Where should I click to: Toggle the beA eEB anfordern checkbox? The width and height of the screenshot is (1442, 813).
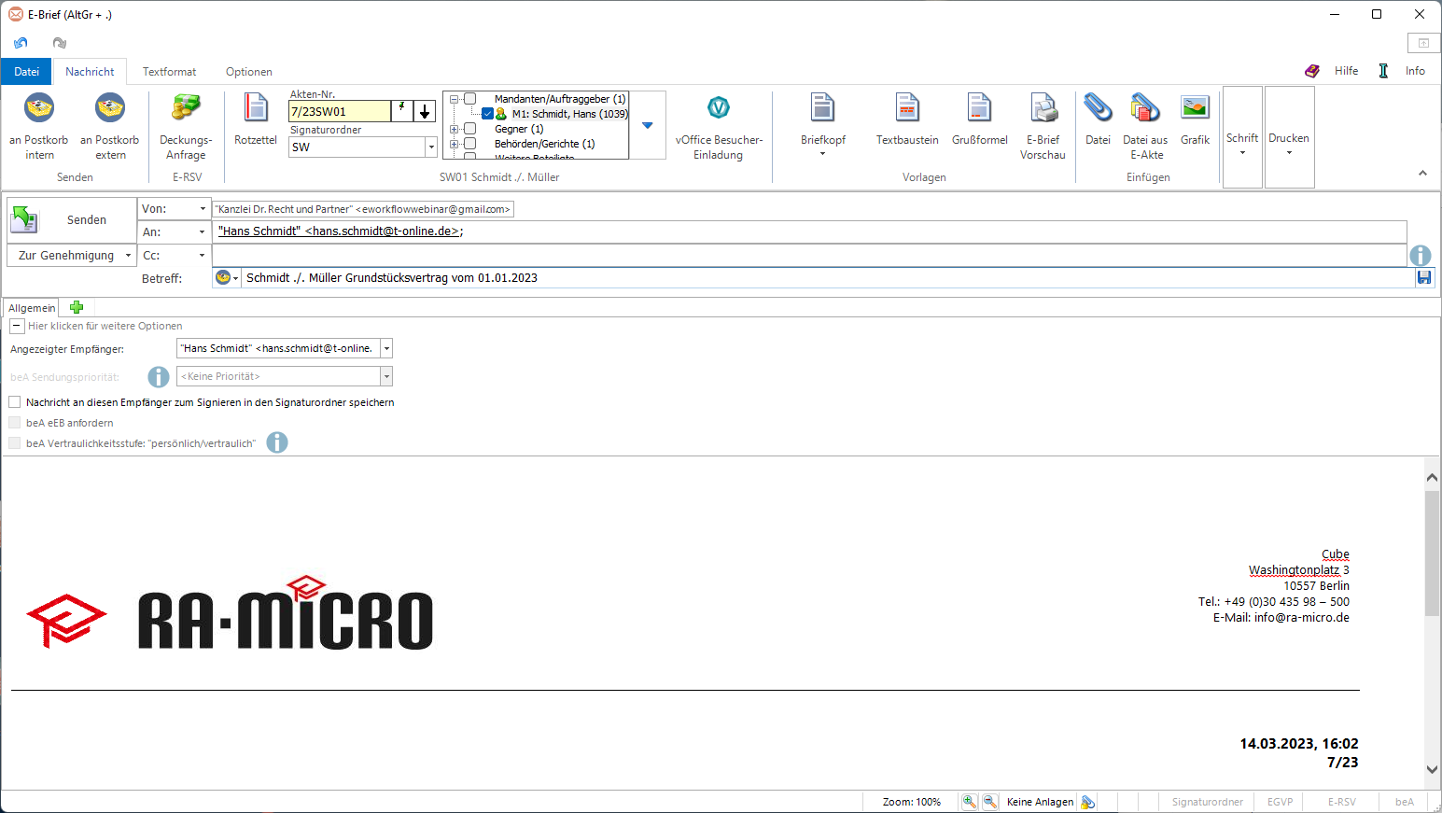pyautogui.click(x=15, y=423)
